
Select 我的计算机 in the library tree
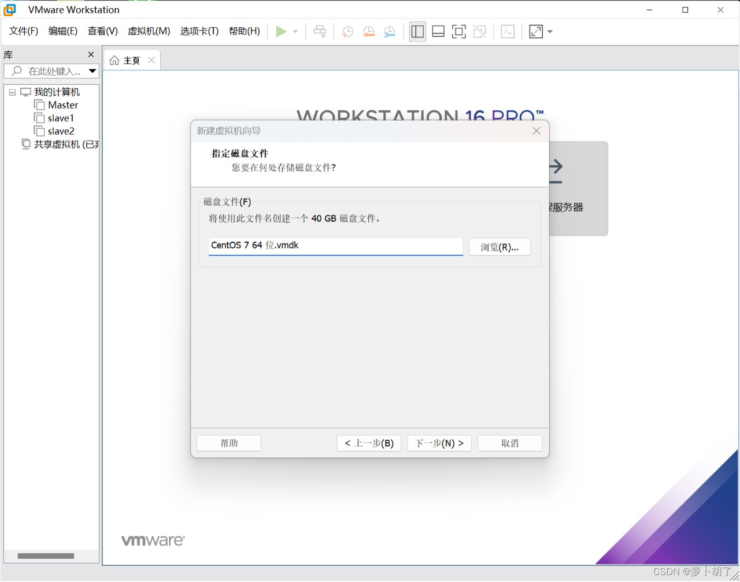click(x=57, y=92)
